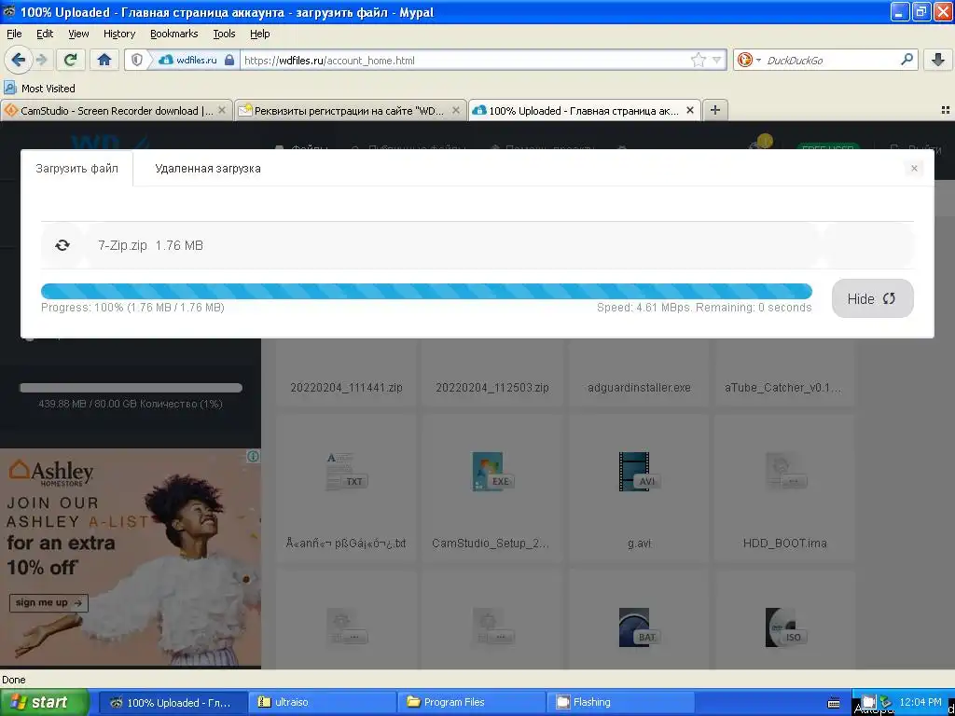955x716 pixels.
Task: Open the browser Home page icon
Action: point(104,60)
